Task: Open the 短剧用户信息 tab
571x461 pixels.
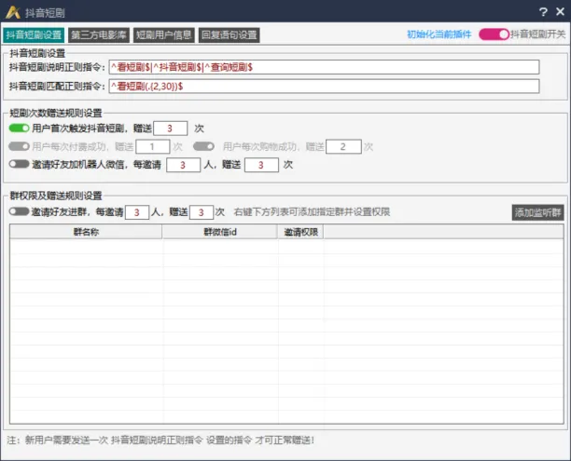Action: click(x=164, y=34)
